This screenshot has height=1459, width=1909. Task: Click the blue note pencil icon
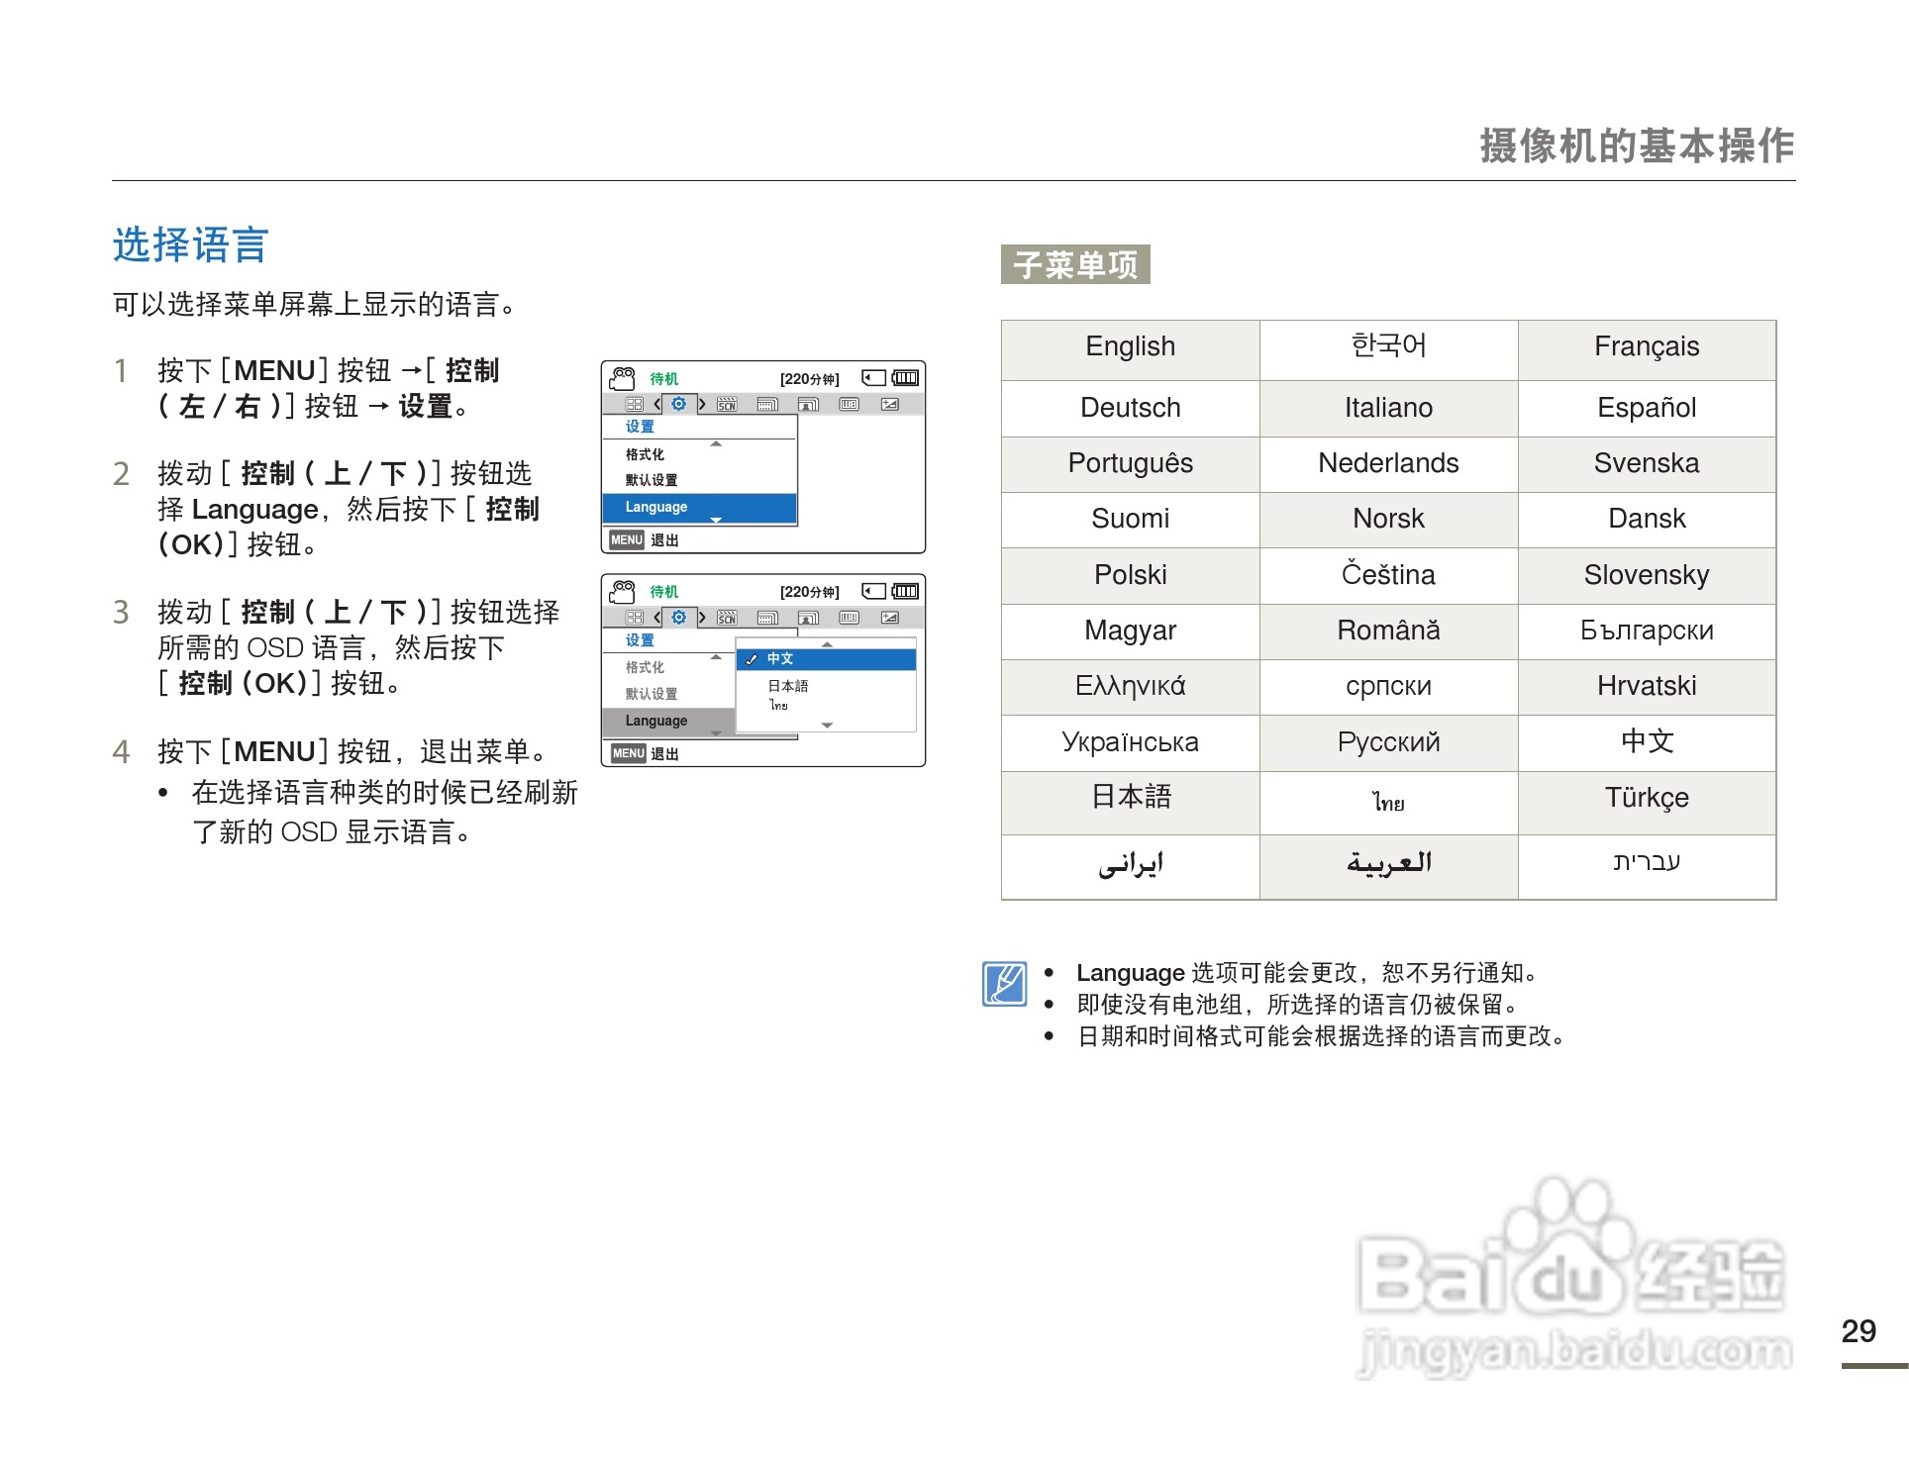pyautogui.click(x=1004, y=983)
